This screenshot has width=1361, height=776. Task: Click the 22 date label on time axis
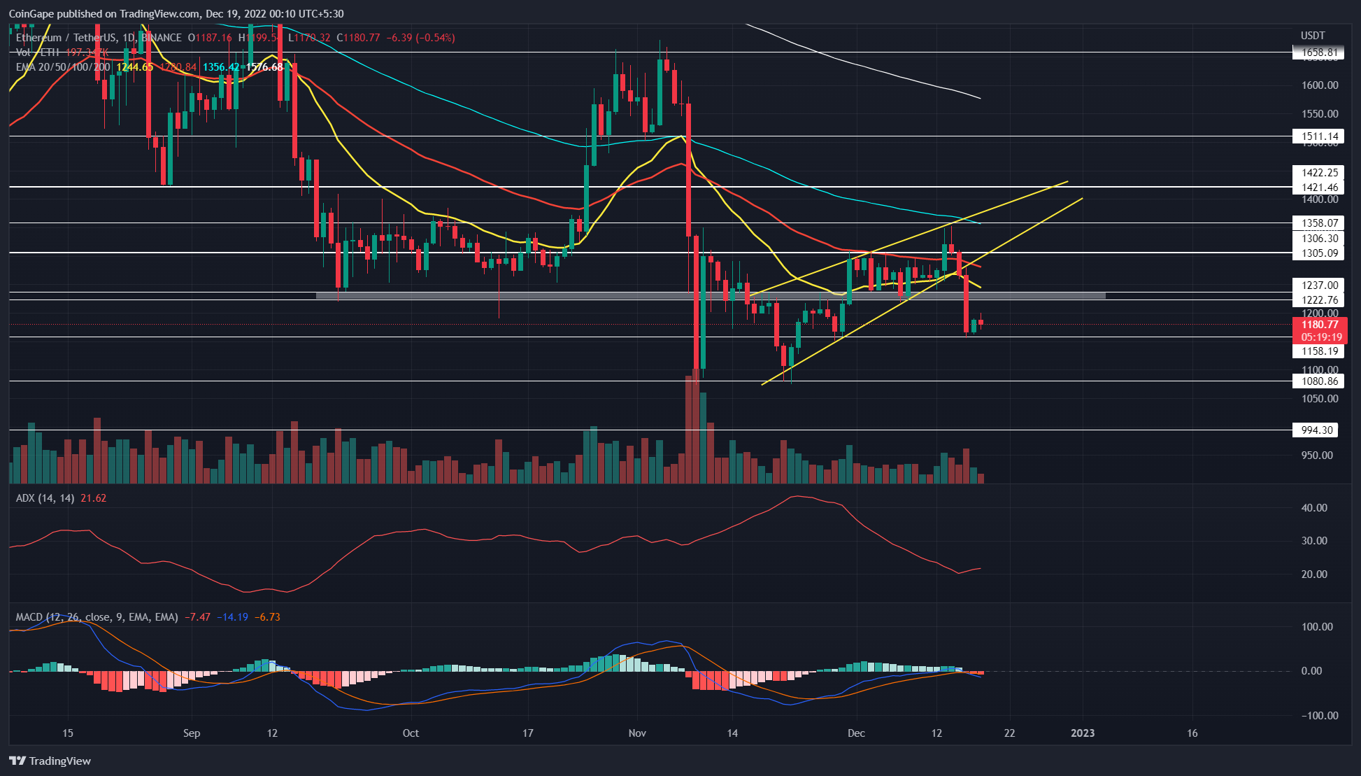click(1009, 733)
